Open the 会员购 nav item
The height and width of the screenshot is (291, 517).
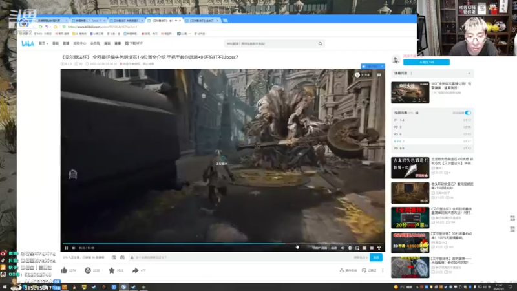[95, 43]
